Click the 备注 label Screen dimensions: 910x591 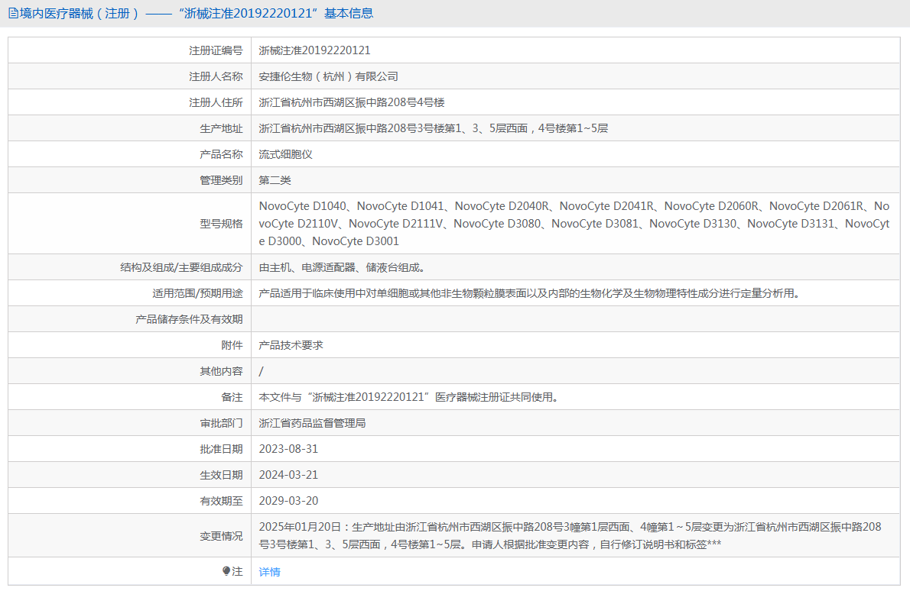(232, 398)
